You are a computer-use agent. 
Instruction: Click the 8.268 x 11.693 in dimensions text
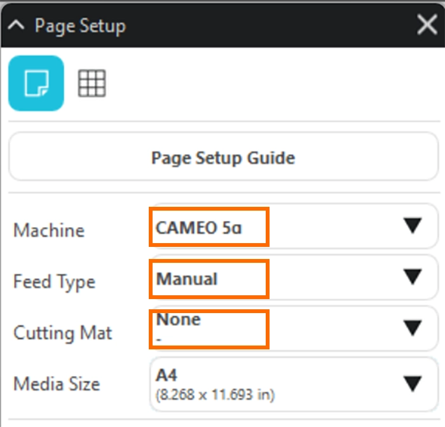pyautogui.click(x=216, y=395)
